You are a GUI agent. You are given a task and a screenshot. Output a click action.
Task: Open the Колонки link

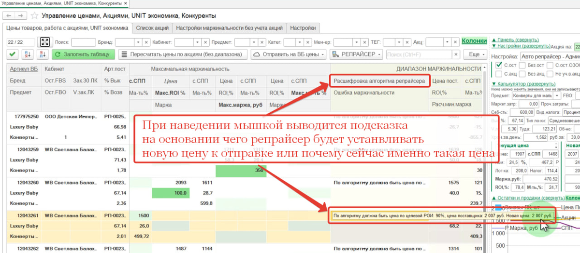tap(474, 41)
